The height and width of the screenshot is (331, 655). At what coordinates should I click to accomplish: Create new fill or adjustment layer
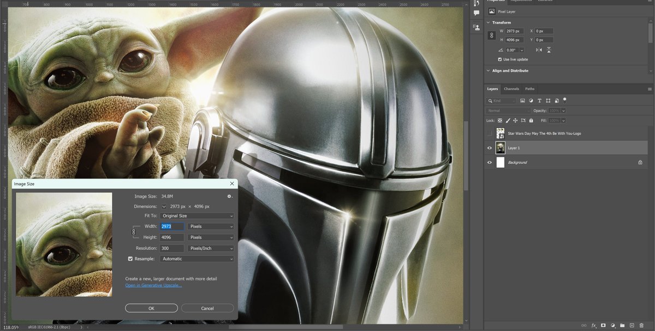(x=612, y=325)
